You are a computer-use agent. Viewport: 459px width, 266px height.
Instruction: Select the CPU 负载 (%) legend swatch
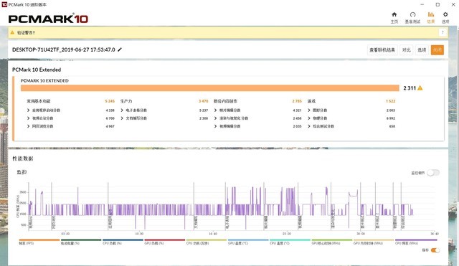click(x=123, y=240)
